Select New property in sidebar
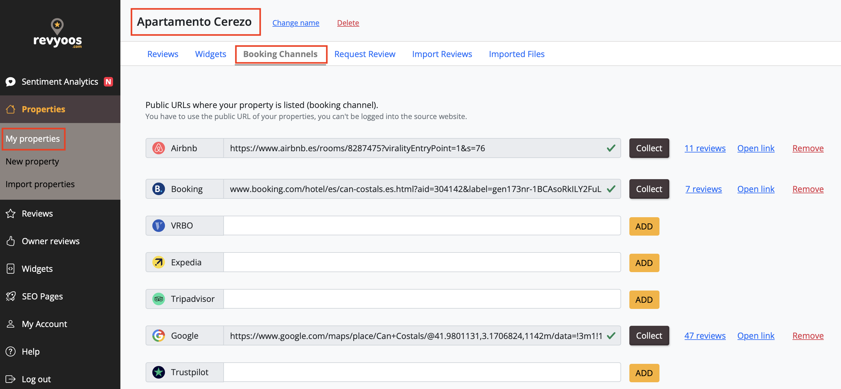Screen dimensions: 841x389 [32, 161]
